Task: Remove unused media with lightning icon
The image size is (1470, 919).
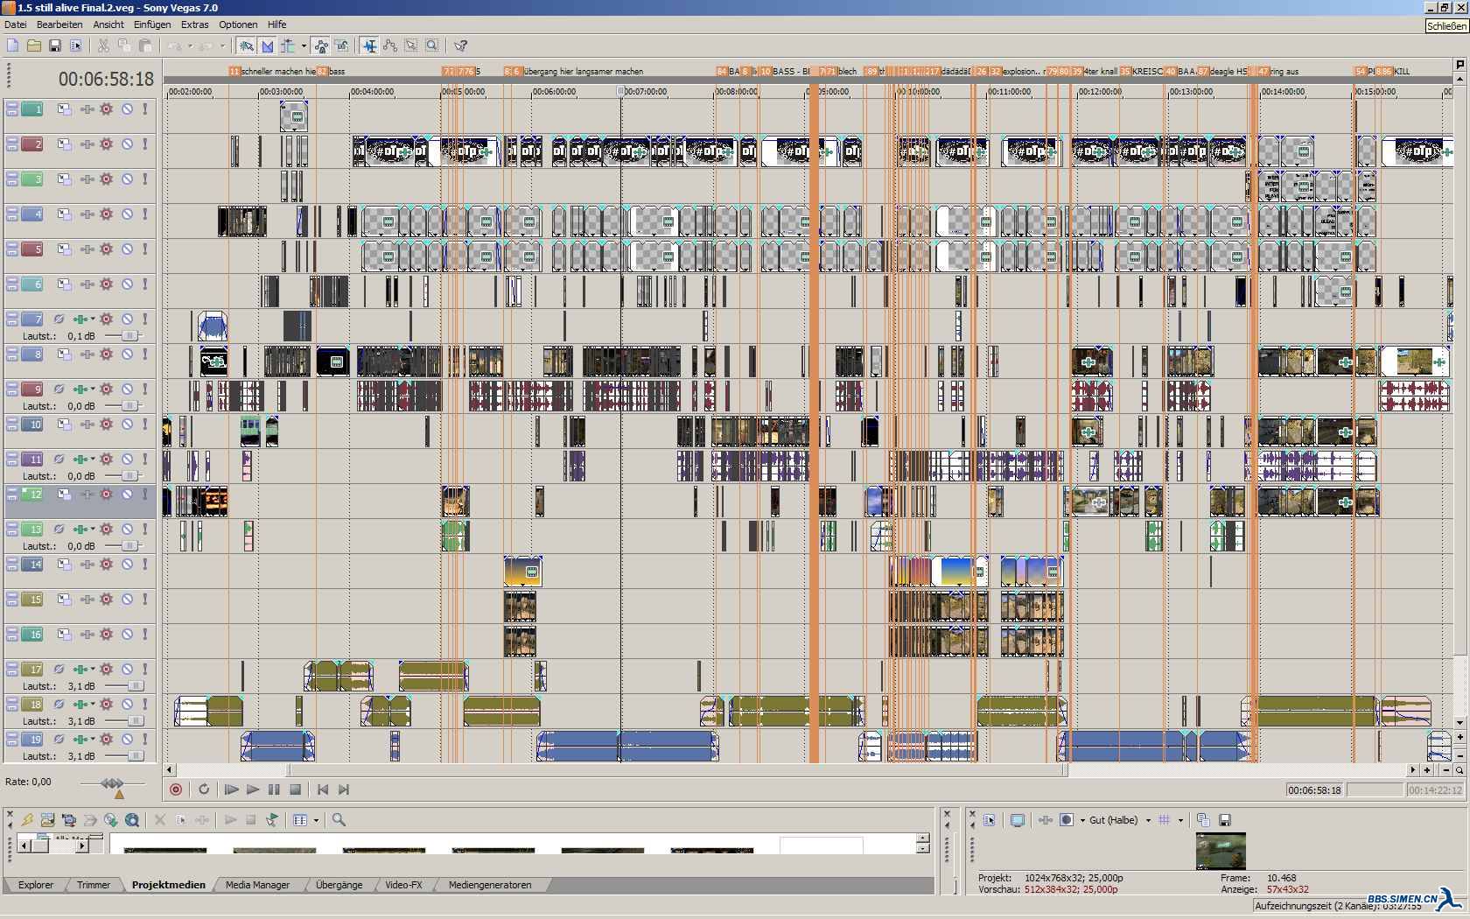Action: coord(27,820)
